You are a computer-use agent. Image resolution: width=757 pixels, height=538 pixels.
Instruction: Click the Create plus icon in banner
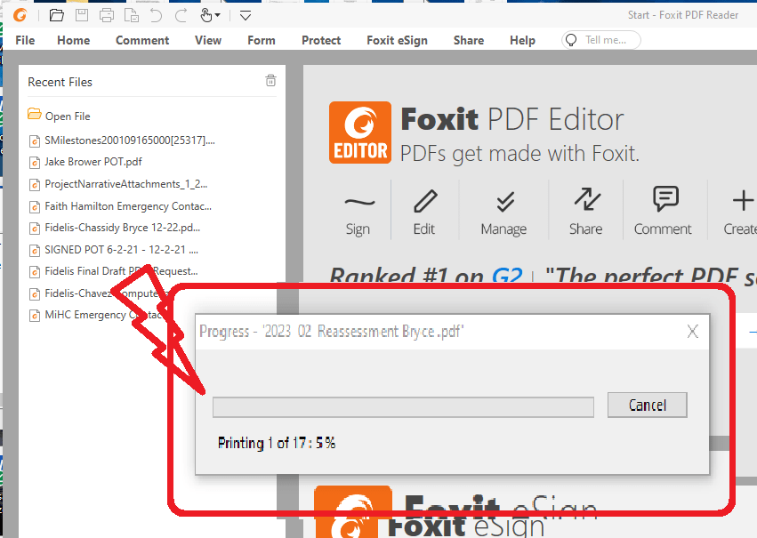point(743,201)
